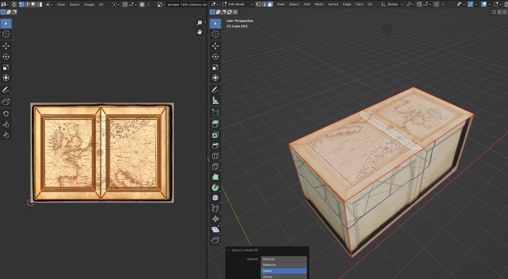The image size is (508, 279).
Task: Choose Seam delimit option
Action: [x=284, y=271]
